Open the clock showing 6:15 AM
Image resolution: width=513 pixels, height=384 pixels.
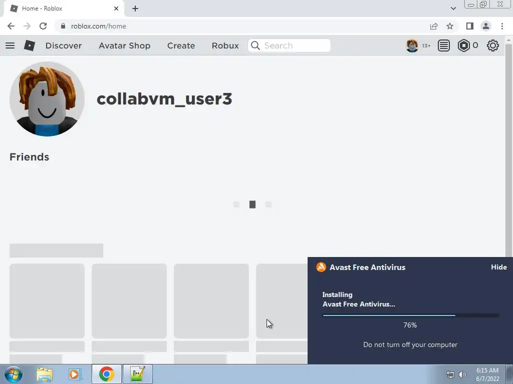487,374
